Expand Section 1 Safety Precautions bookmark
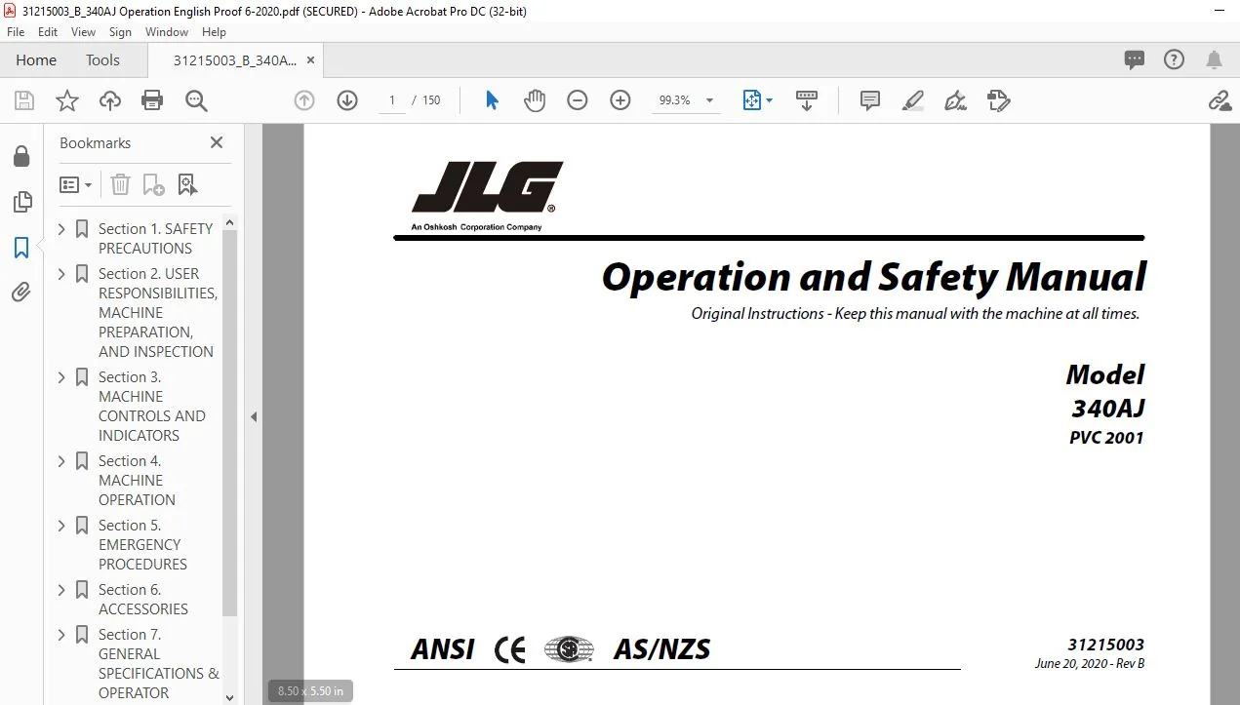 (62, 229)
